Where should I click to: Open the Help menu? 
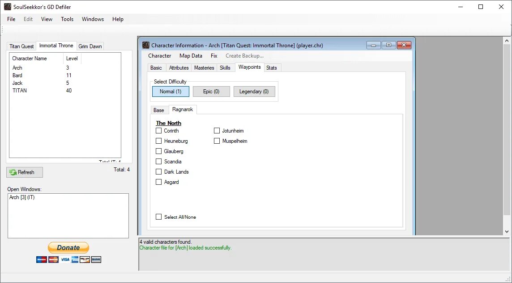coord(118,19)
